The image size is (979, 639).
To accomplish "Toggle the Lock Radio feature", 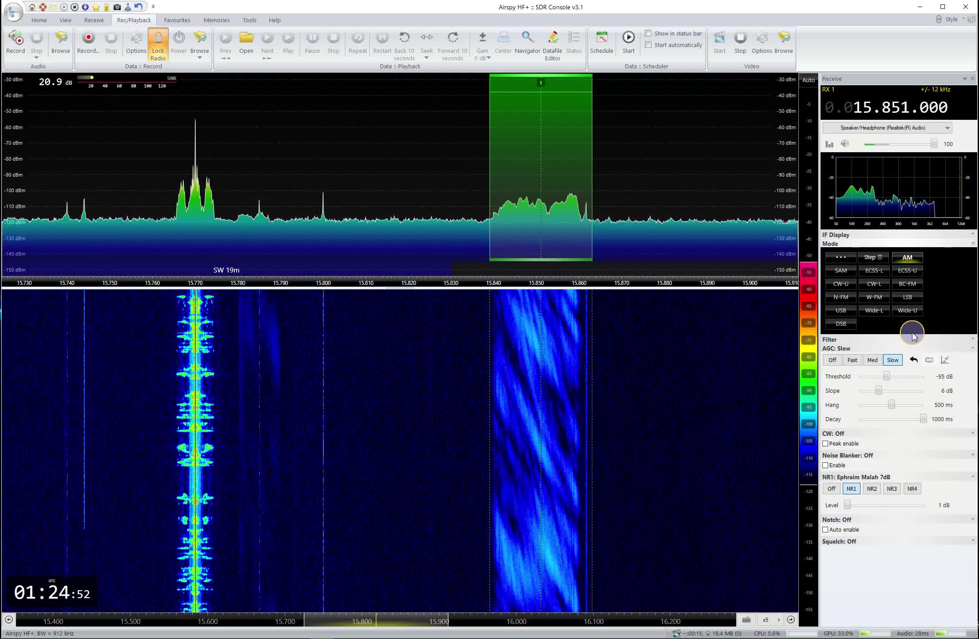I will (158, 43).
